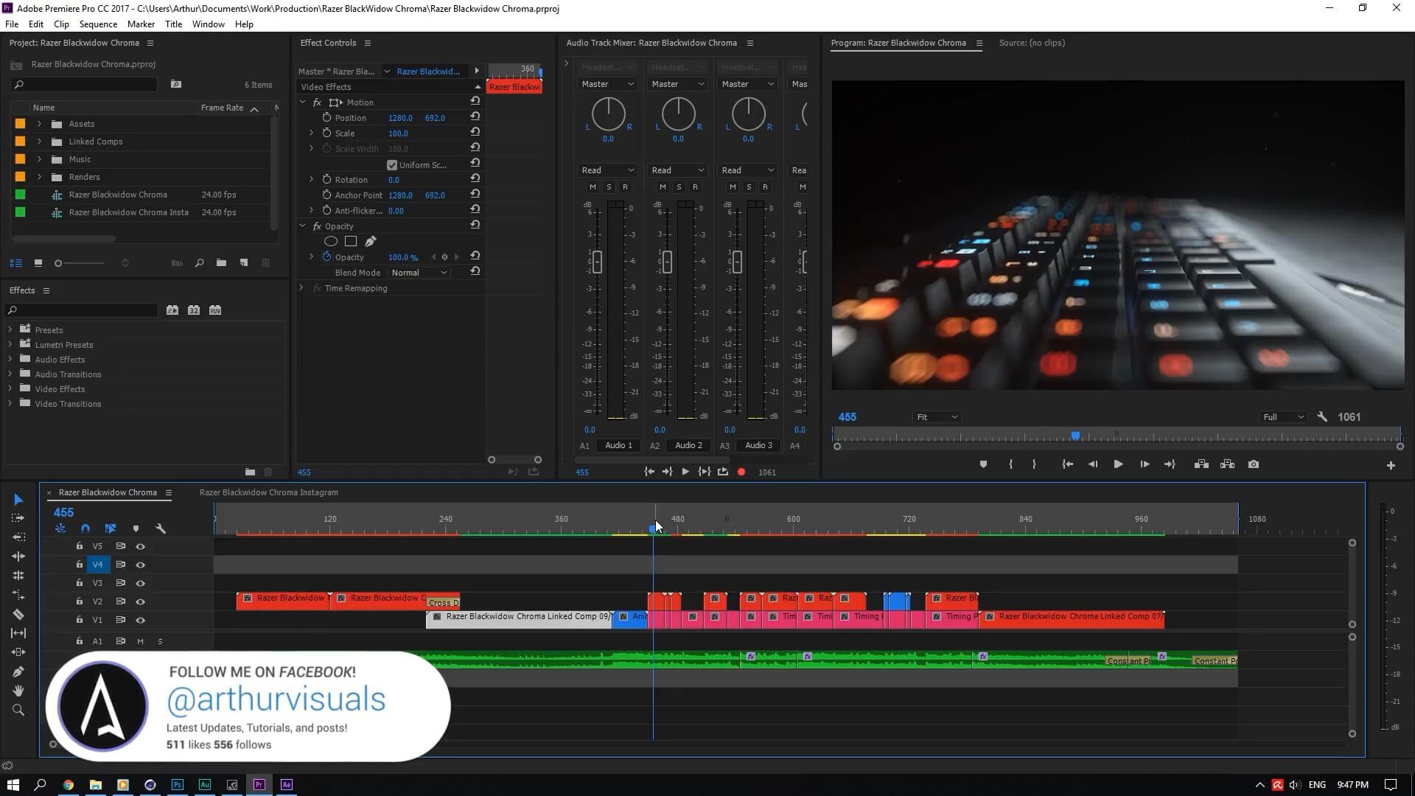1415x796 pixels.
Task: Mute the Audio 1 mixer channel
Action: click(x=593, y=187)
